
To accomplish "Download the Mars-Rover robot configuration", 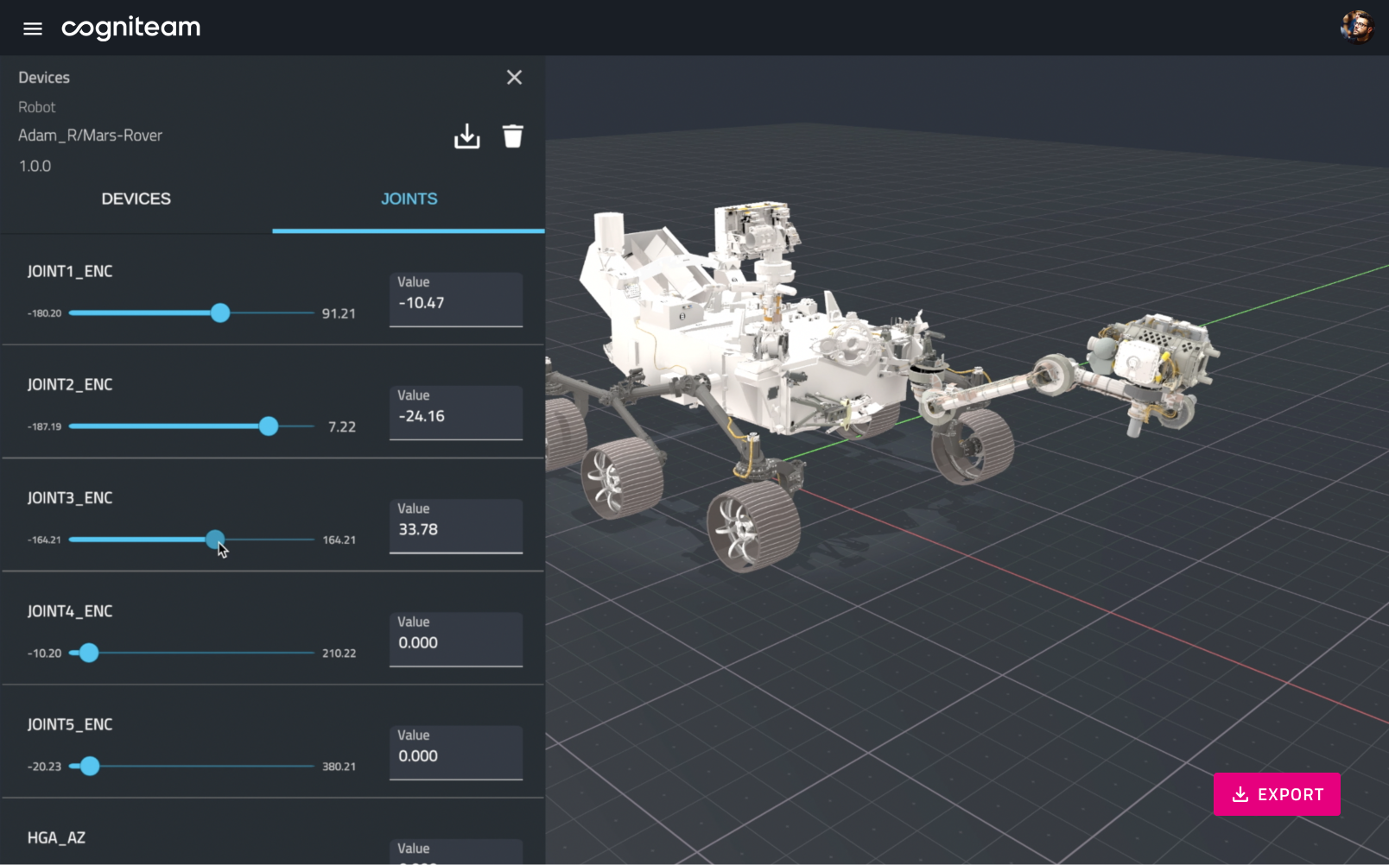I will (466, 136).
